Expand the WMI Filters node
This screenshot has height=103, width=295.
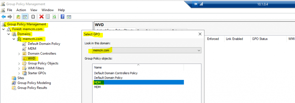[x=19, y=68]
